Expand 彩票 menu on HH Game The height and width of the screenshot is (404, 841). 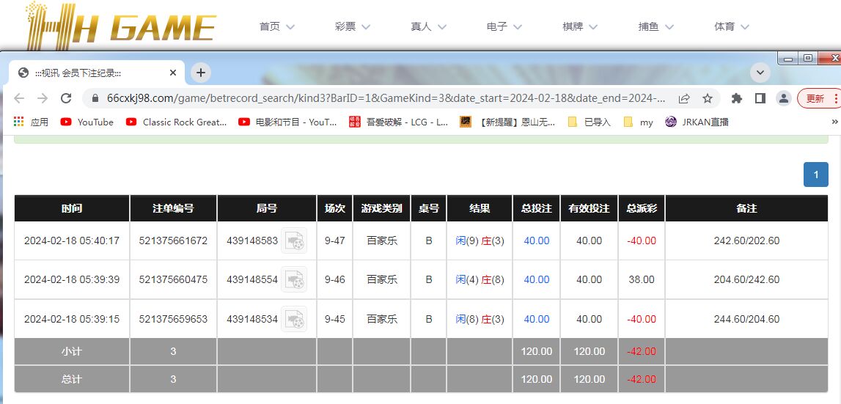[353, 26]
